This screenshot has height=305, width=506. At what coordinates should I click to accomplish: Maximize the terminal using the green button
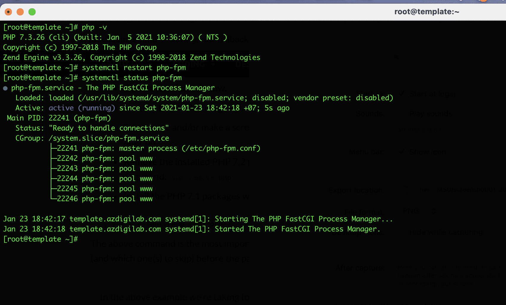click(x=32, y=12)
